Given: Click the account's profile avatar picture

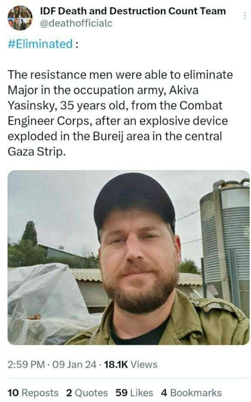Looking at the screenshot, I should coord(20,18).
